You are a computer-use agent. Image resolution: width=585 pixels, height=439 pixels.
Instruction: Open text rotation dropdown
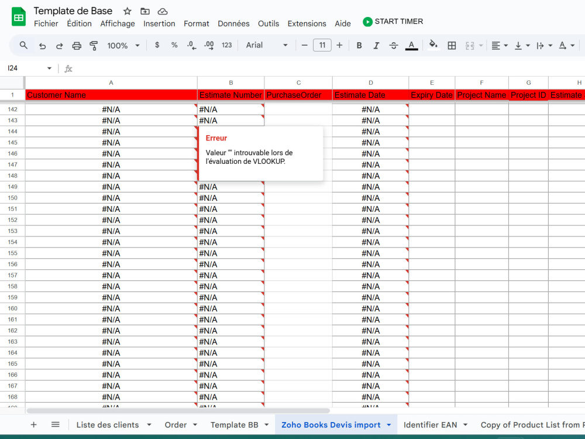(566, 46)
